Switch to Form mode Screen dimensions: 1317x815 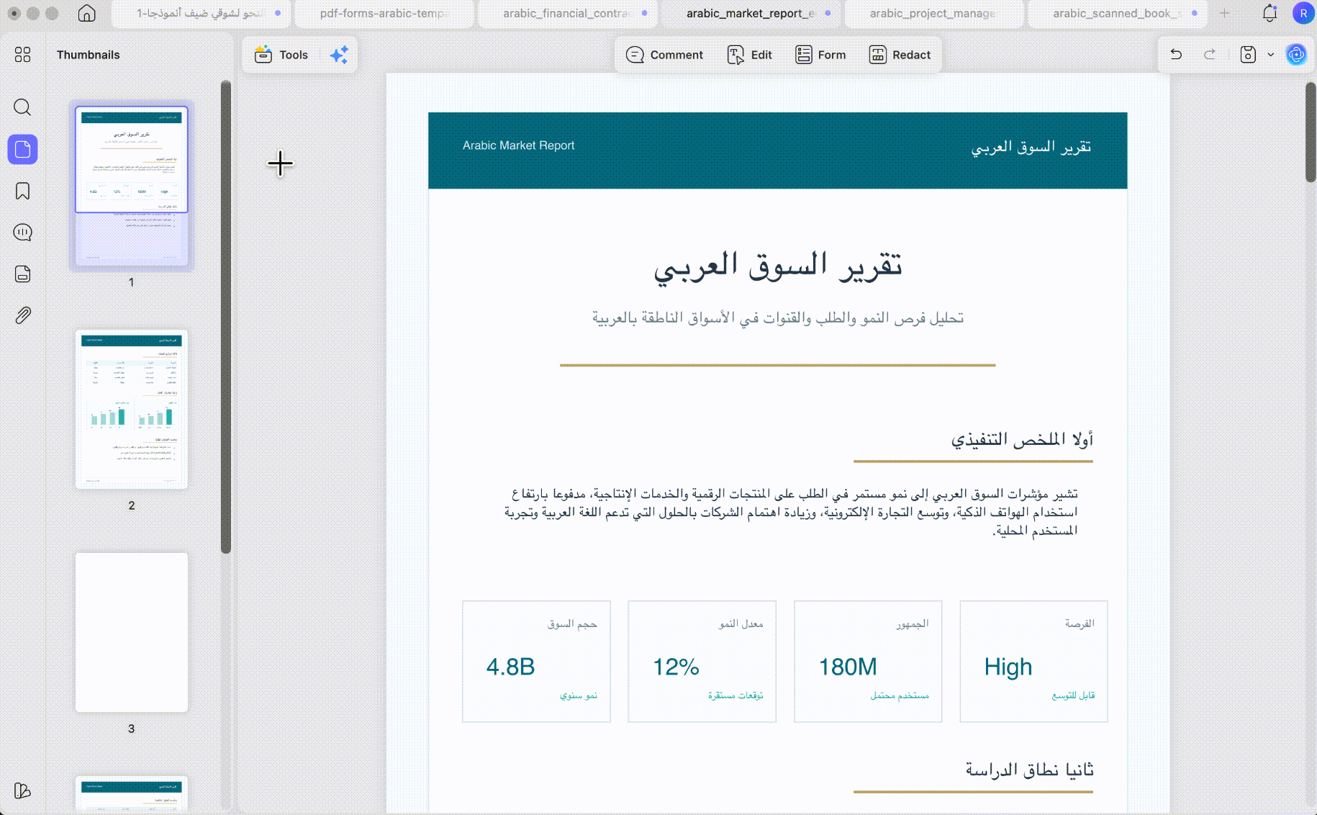[820, 55]
